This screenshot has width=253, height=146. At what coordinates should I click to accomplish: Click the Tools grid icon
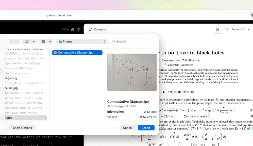(x=72, y=29)
